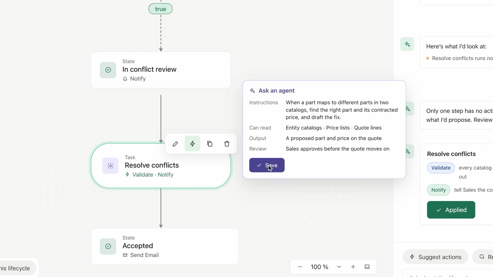The image size is (493, 277).
Task: Click the gear icon on Resolve conflicts task
Action: (110, 166)
